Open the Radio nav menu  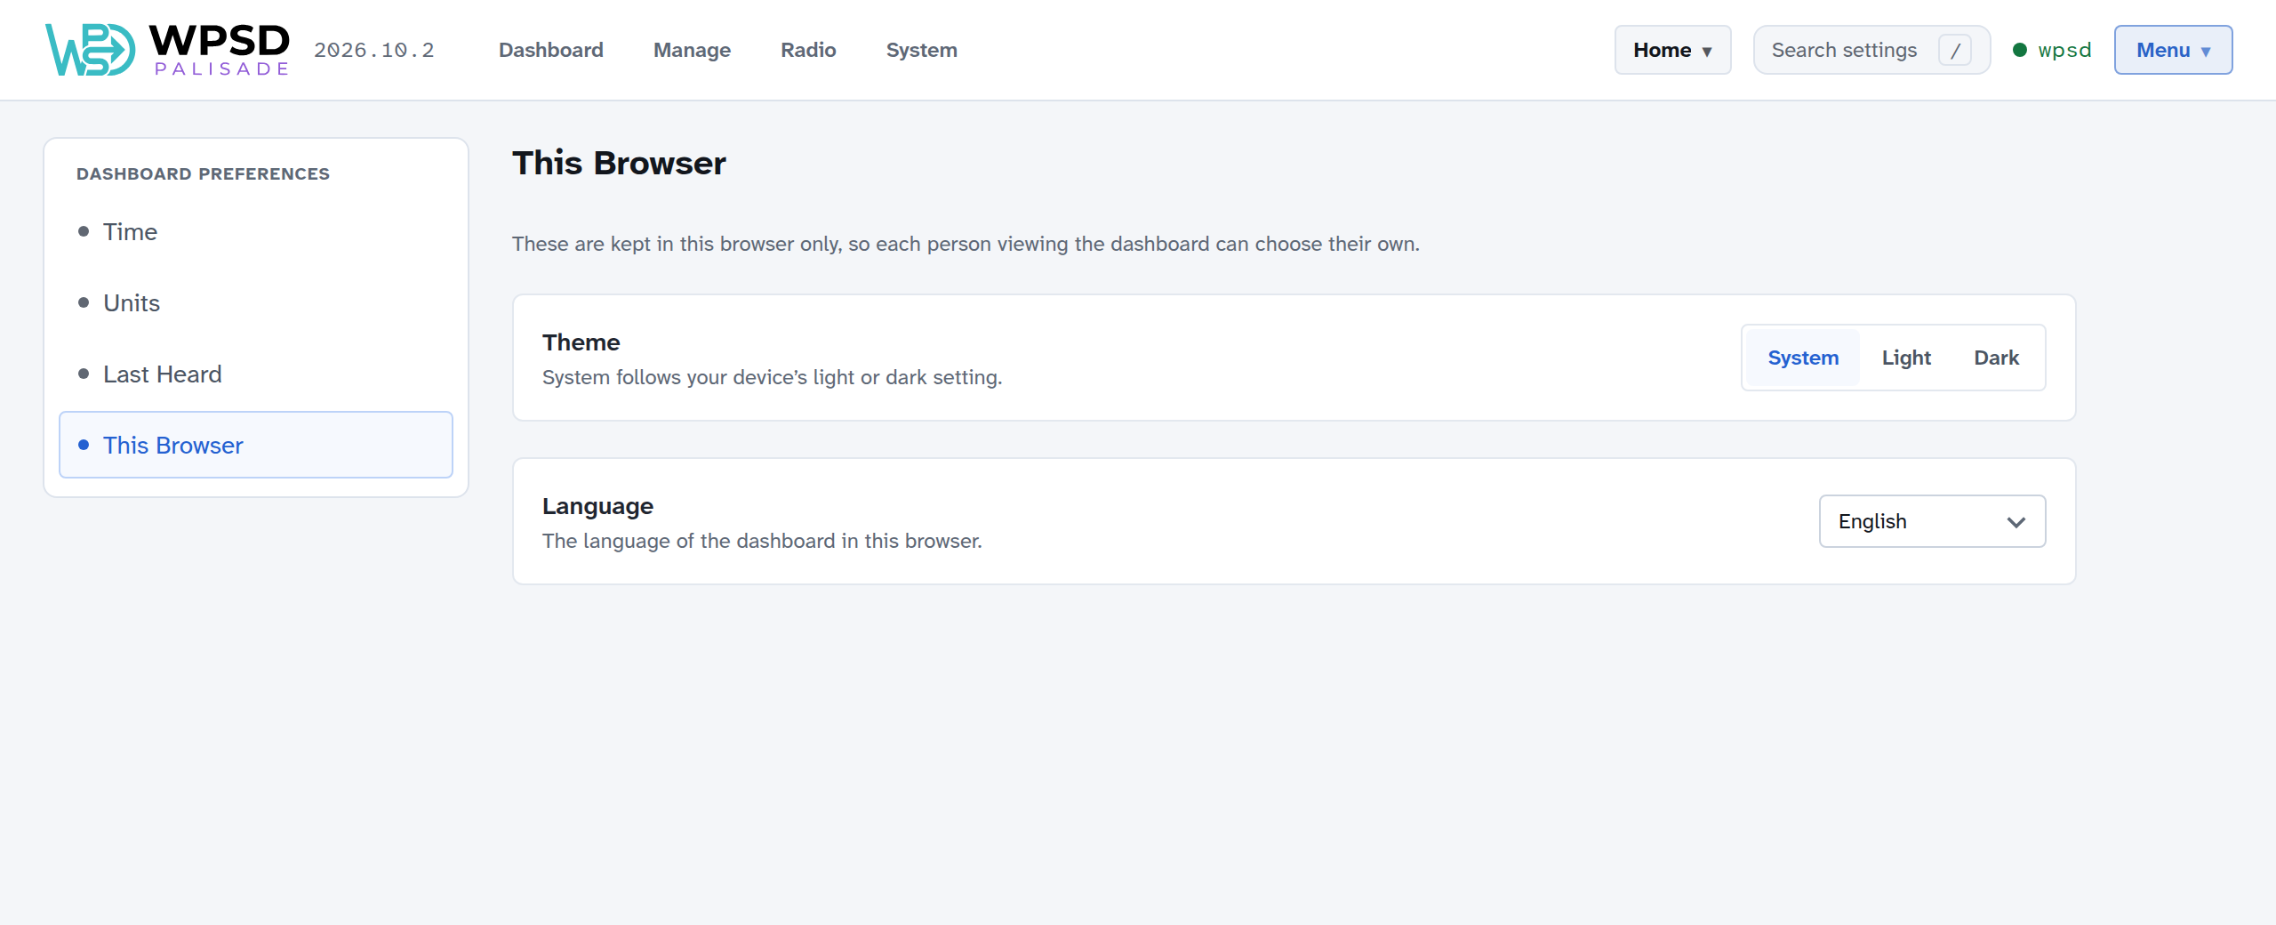808,50
